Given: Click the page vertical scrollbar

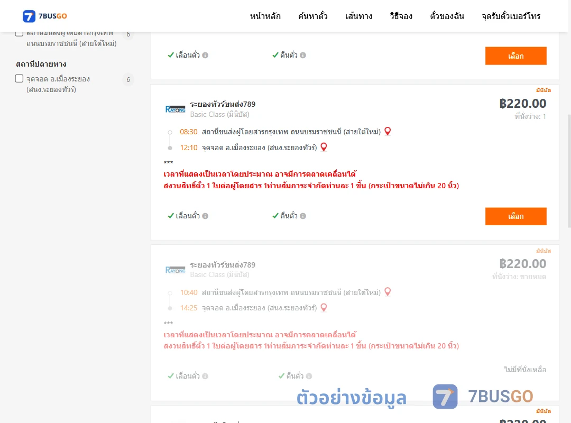Looking at the screenshot, I should point(569,171).
